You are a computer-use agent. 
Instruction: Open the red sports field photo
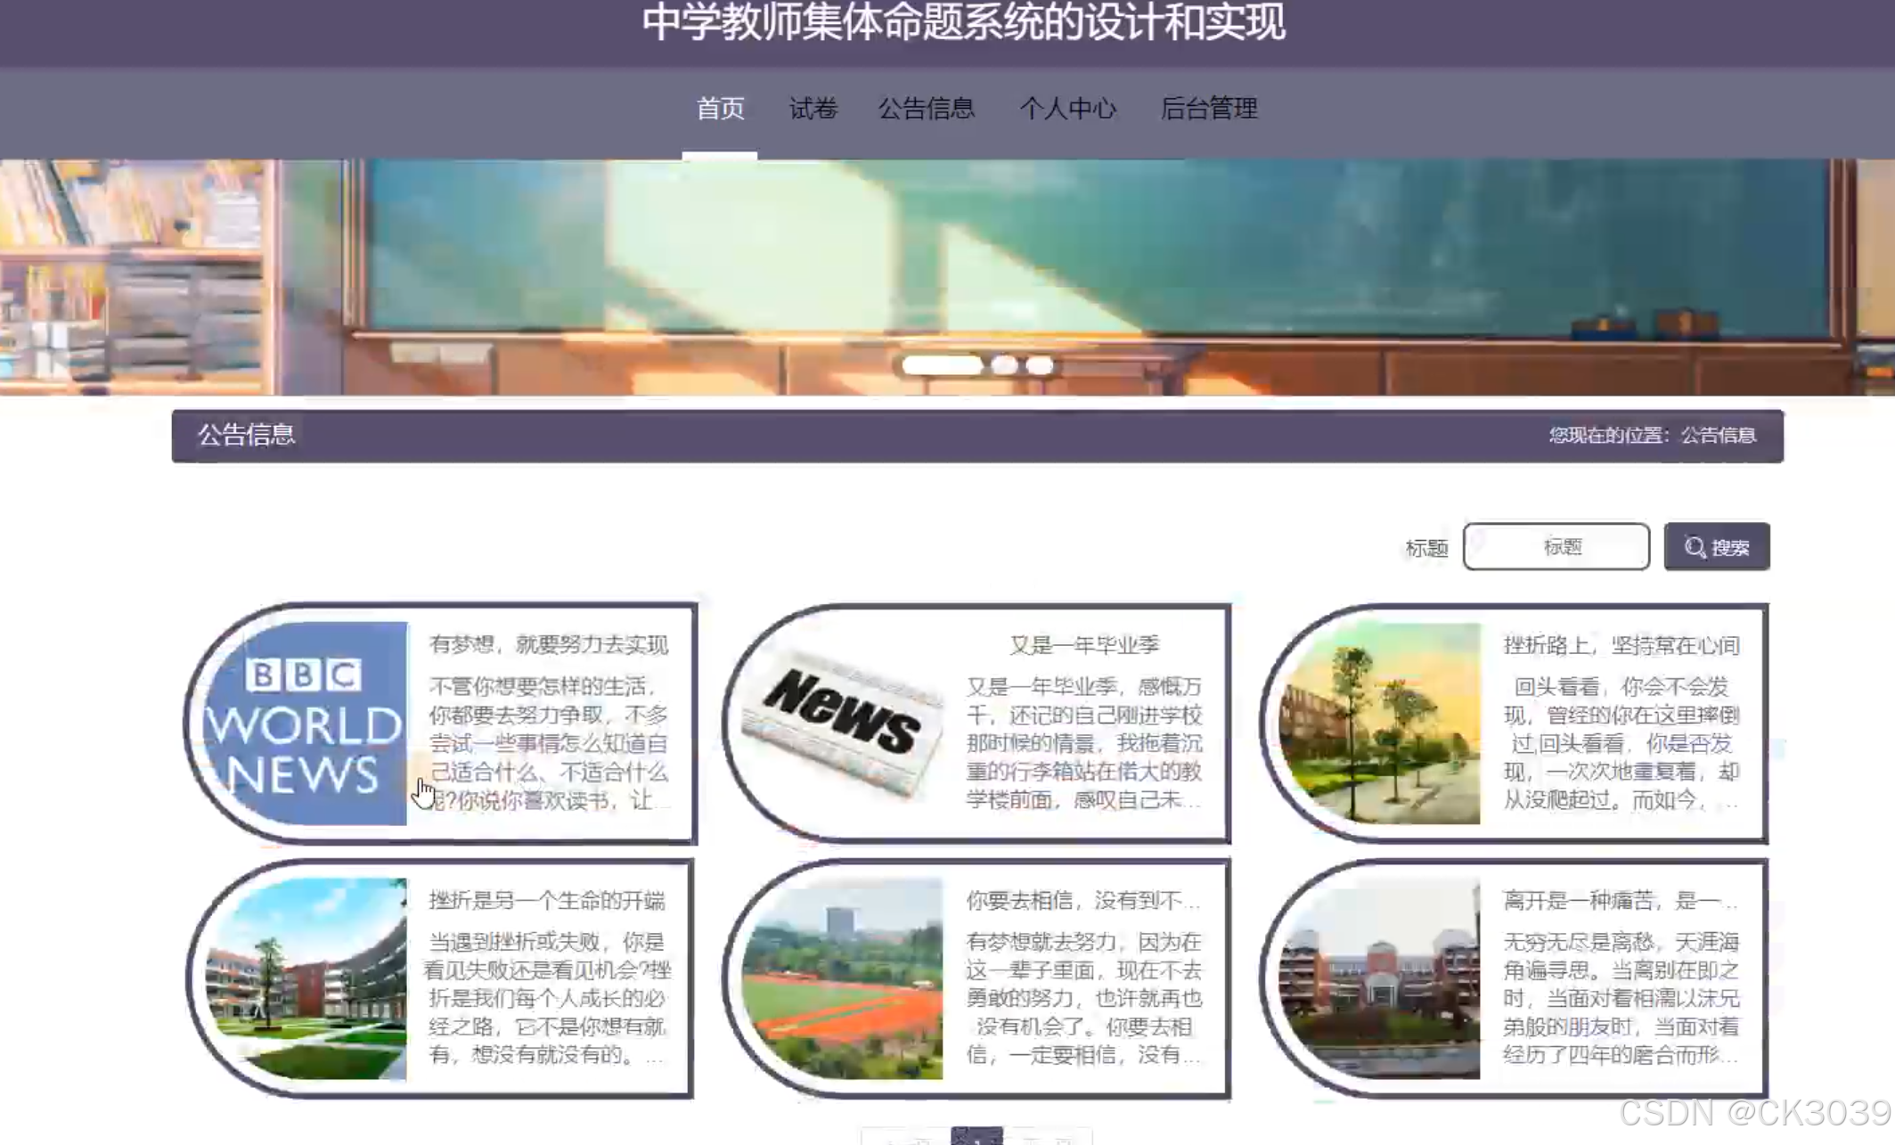[x=843, y=978]
